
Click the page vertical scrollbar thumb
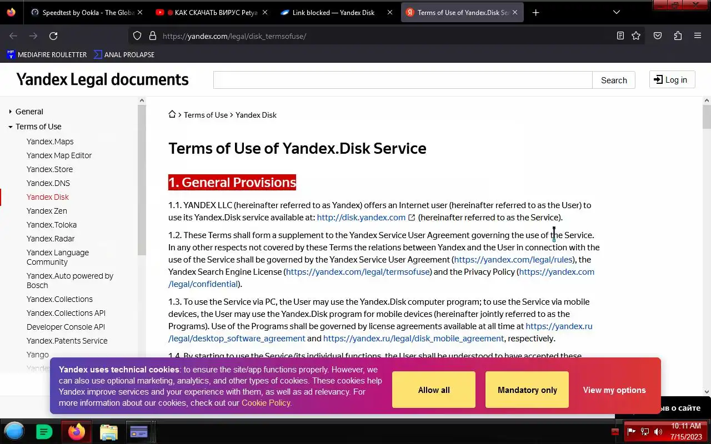pyautogui.click(x=707, y=117)
